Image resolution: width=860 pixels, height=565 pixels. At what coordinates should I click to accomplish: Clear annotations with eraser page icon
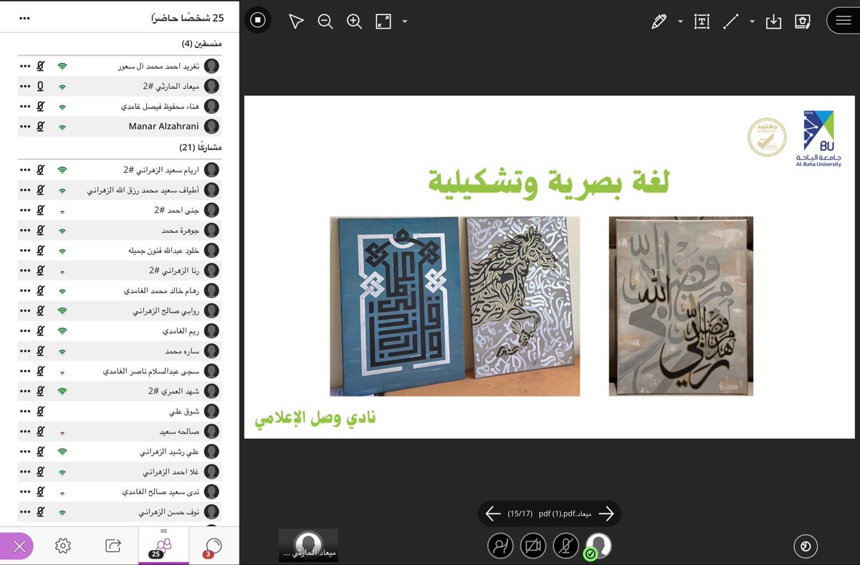tap(803, 21)
